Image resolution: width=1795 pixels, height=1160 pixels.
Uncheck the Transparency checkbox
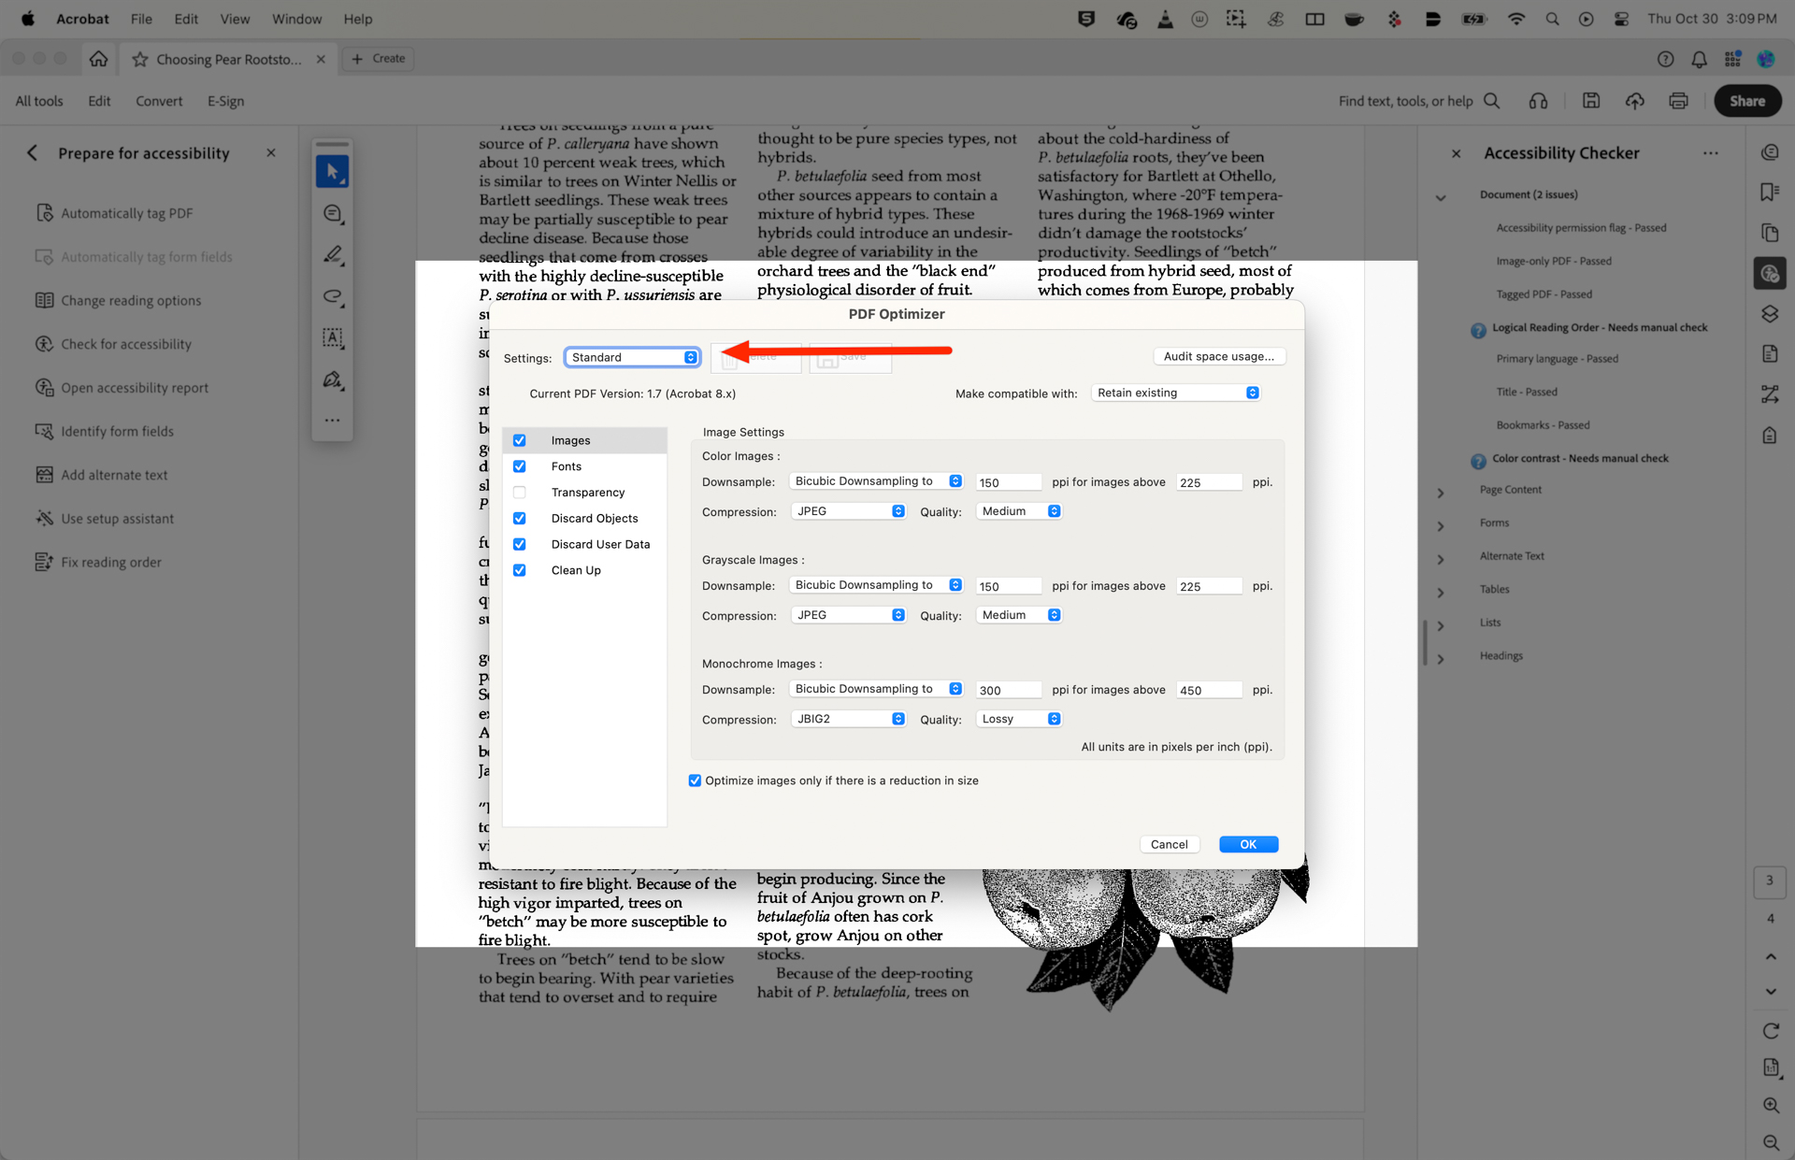[x=520, y=492]
